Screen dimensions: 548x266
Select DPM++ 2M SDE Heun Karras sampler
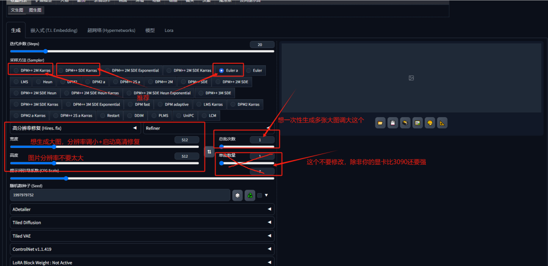pyautogui.click(x=91, y=93)
